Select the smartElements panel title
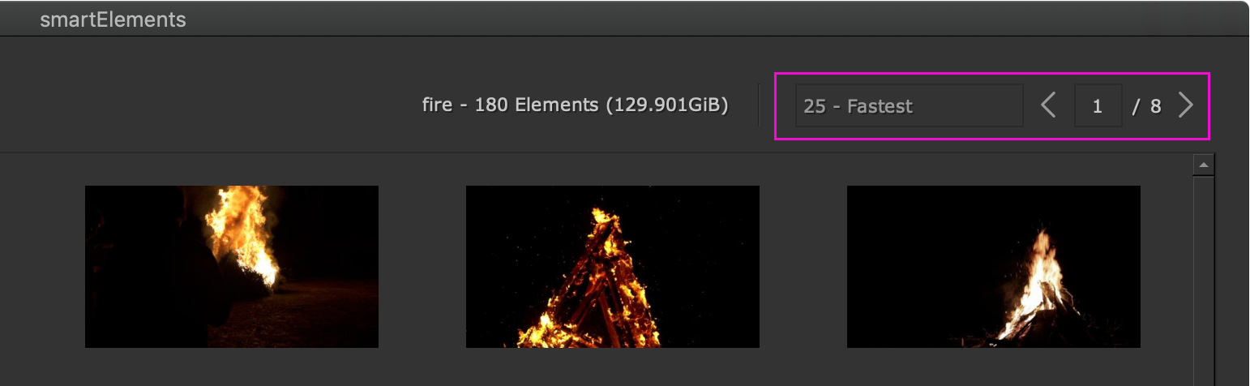The image size is (1250, 386). click(x=113, y=19)
